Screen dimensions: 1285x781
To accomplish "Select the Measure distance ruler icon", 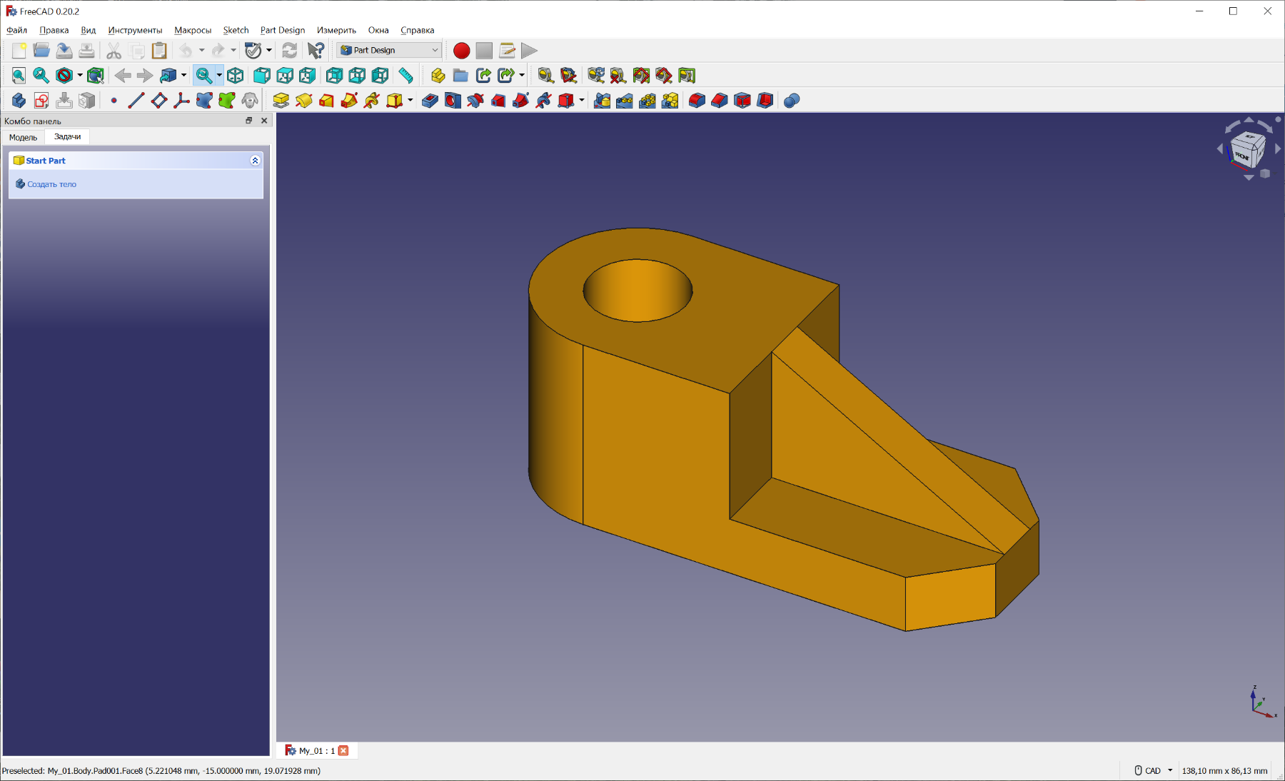I will [x=405, y=76].
